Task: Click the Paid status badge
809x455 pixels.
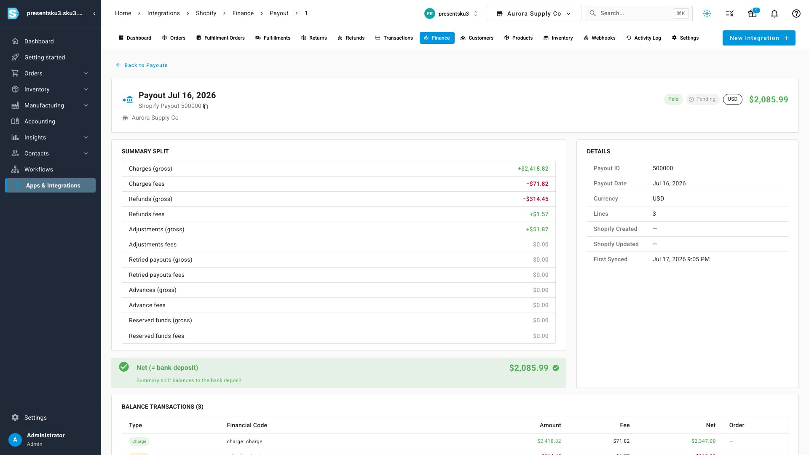Action: tap(673, 99)
